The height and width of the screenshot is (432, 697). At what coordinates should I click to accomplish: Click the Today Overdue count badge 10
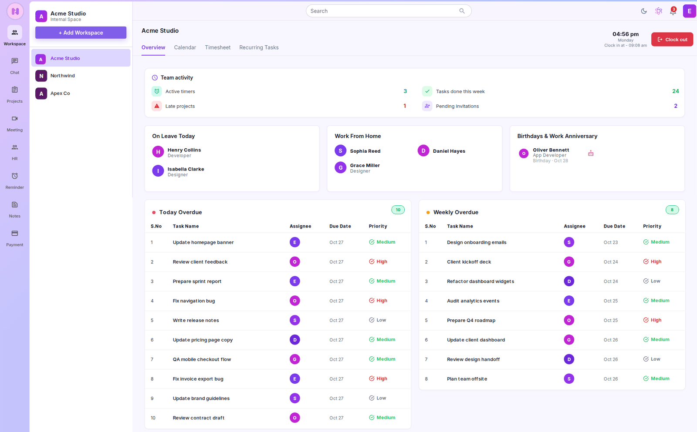point(398,210)
